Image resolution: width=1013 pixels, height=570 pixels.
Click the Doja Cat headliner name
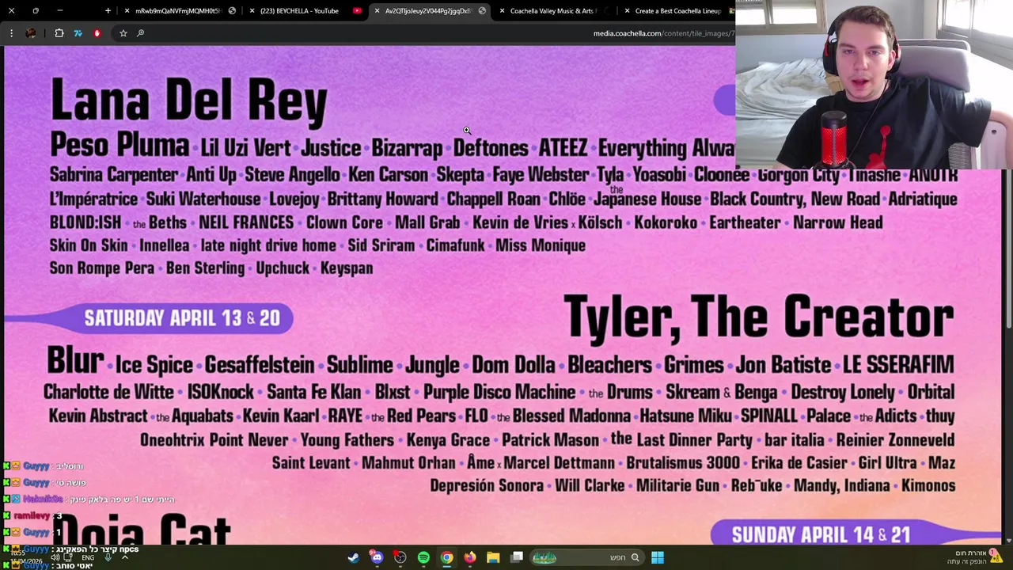141,530
